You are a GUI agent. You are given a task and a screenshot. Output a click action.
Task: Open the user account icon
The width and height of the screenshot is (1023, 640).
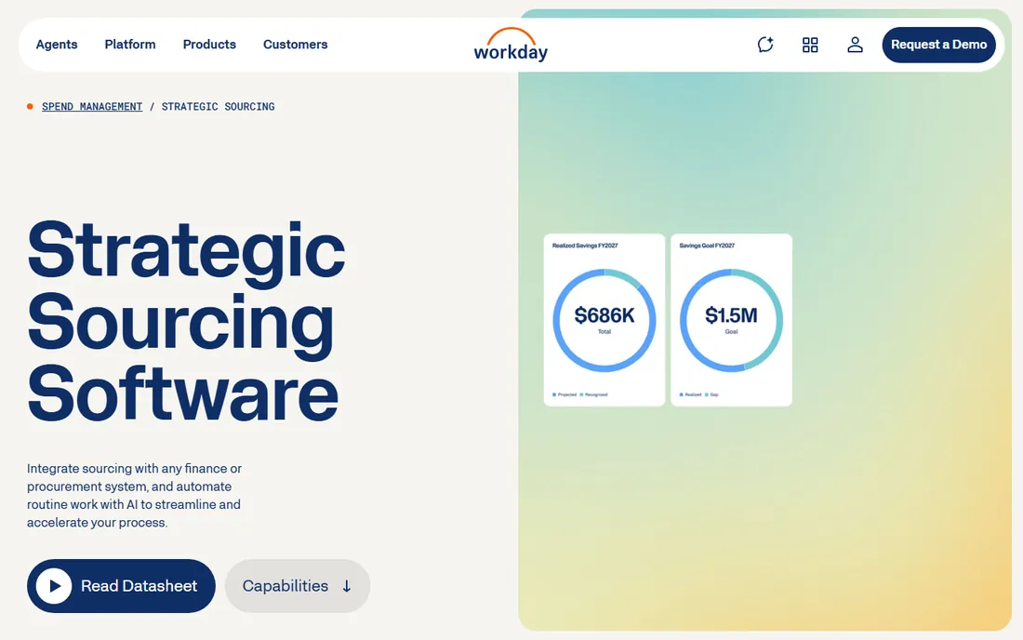[x=855, y=45]
